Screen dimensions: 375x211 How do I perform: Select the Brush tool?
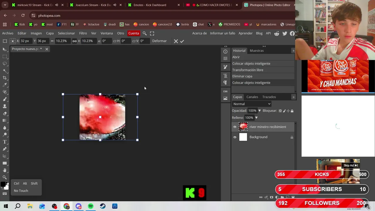5,99
